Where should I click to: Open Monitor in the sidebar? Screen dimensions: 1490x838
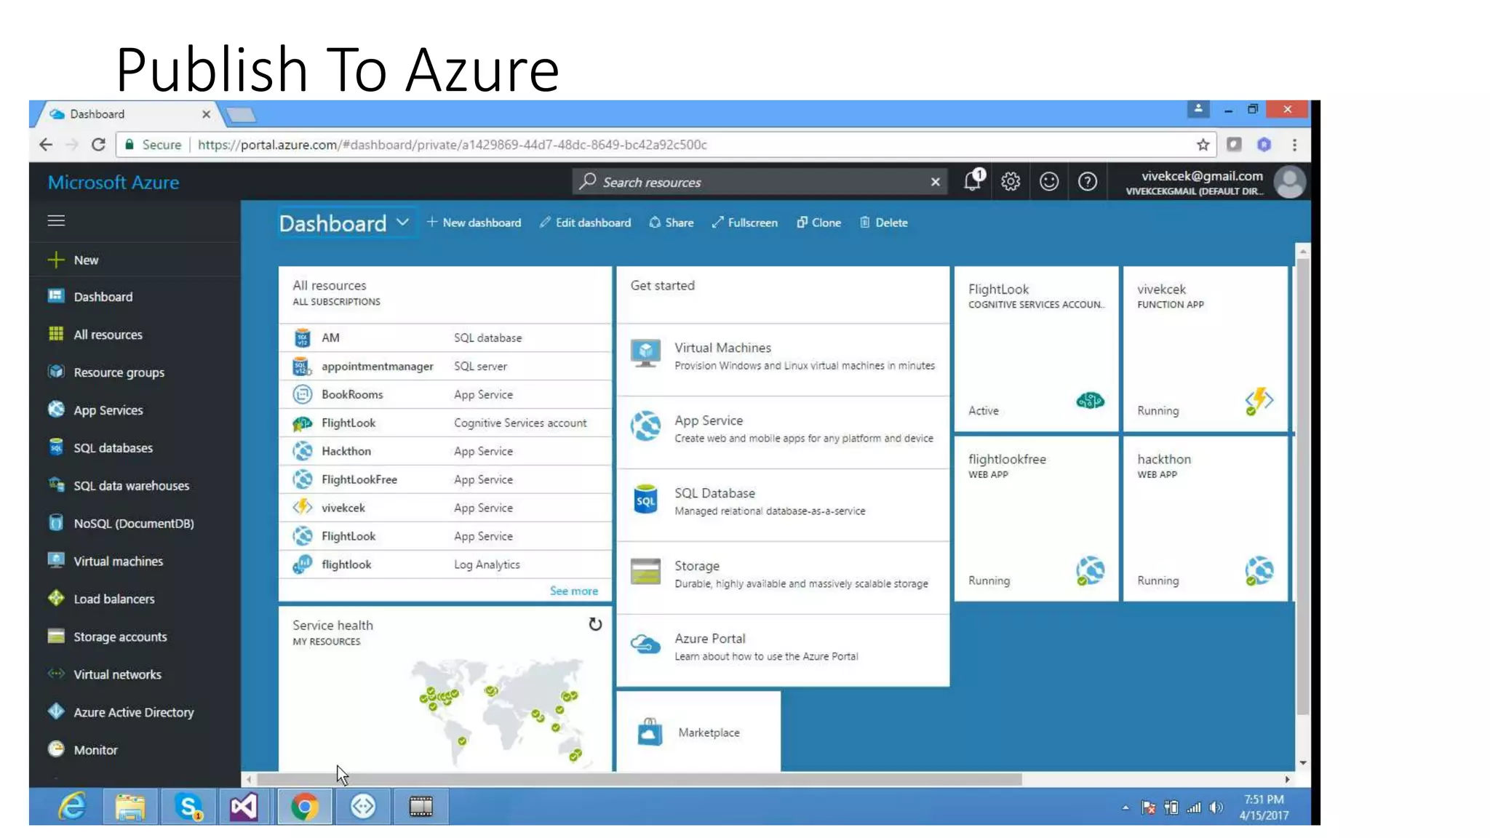click(x=135, y=750)
